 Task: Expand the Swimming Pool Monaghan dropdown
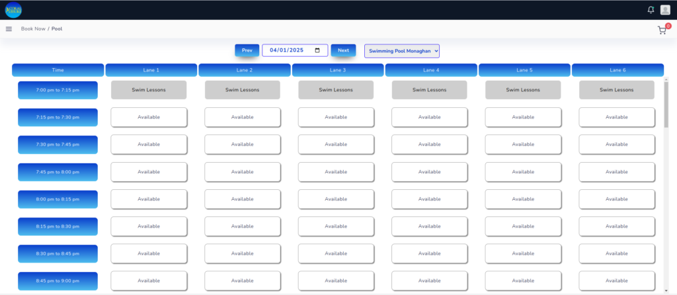click(401, 51)
